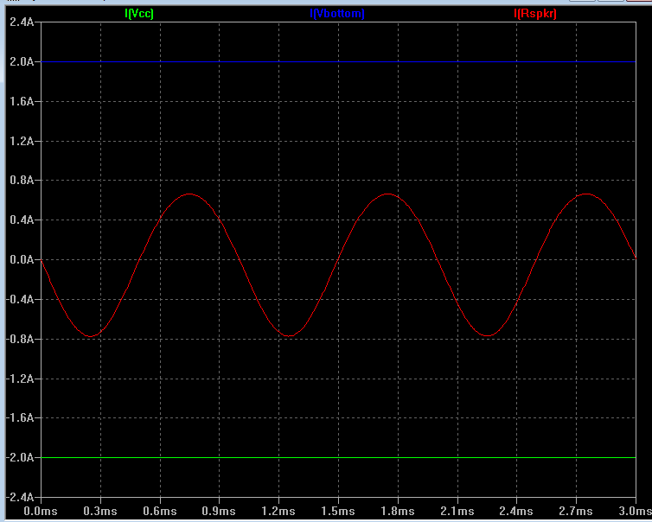Click the 1.2ms time axis label
This screenshot has height=522, width=652.
click(x=278, y=511)
